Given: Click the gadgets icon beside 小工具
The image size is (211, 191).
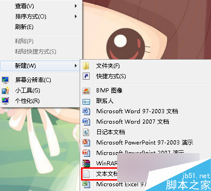Looking at the screenshot, I should (x=5, y=91).
